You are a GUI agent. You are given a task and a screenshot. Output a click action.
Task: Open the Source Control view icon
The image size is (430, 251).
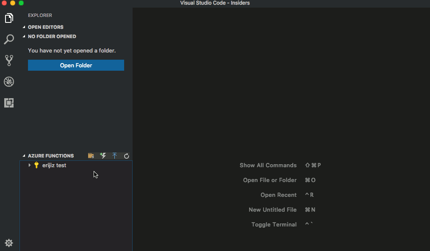(x=9, y=61)
